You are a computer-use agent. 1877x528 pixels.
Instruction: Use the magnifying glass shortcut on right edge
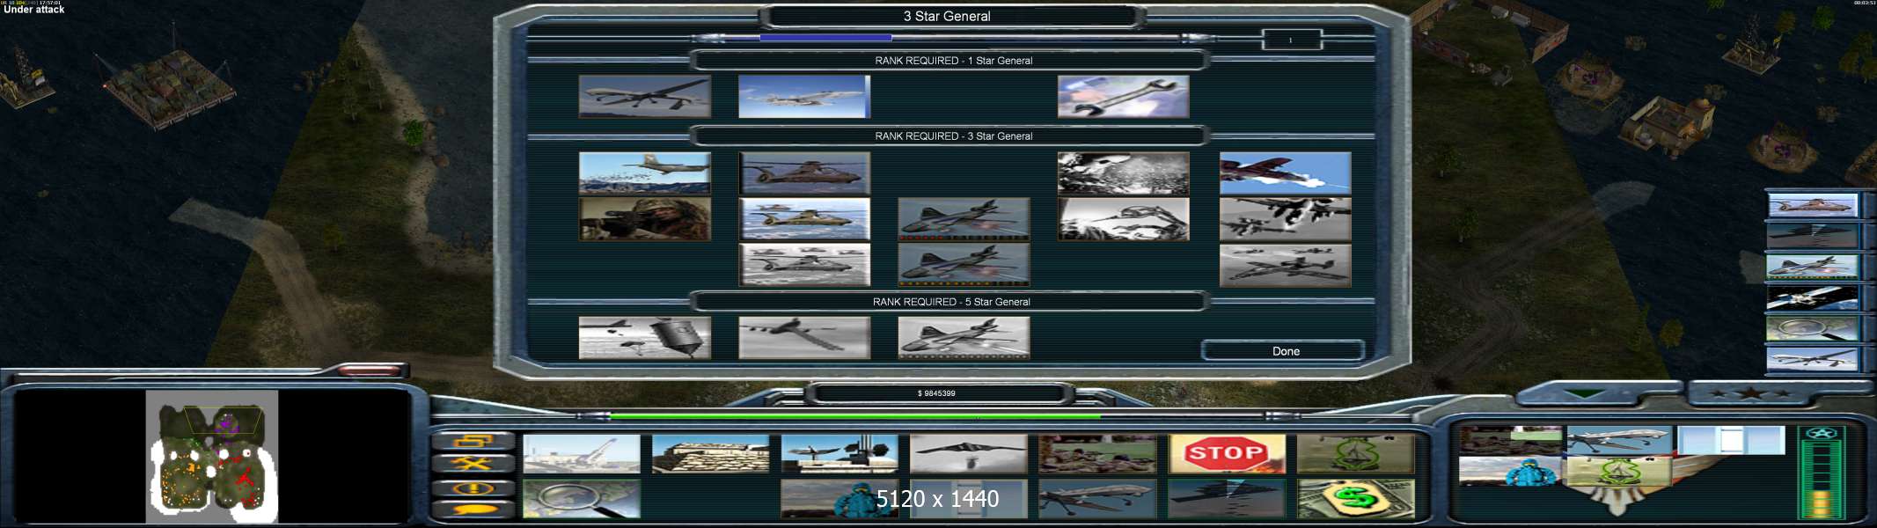1813,328
